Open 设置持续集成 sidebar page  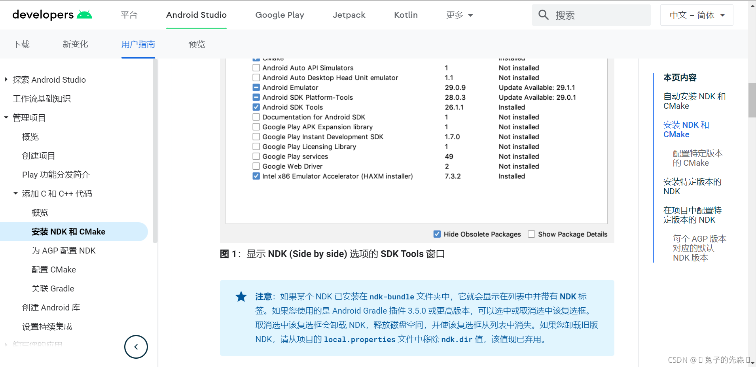(47, 327)
